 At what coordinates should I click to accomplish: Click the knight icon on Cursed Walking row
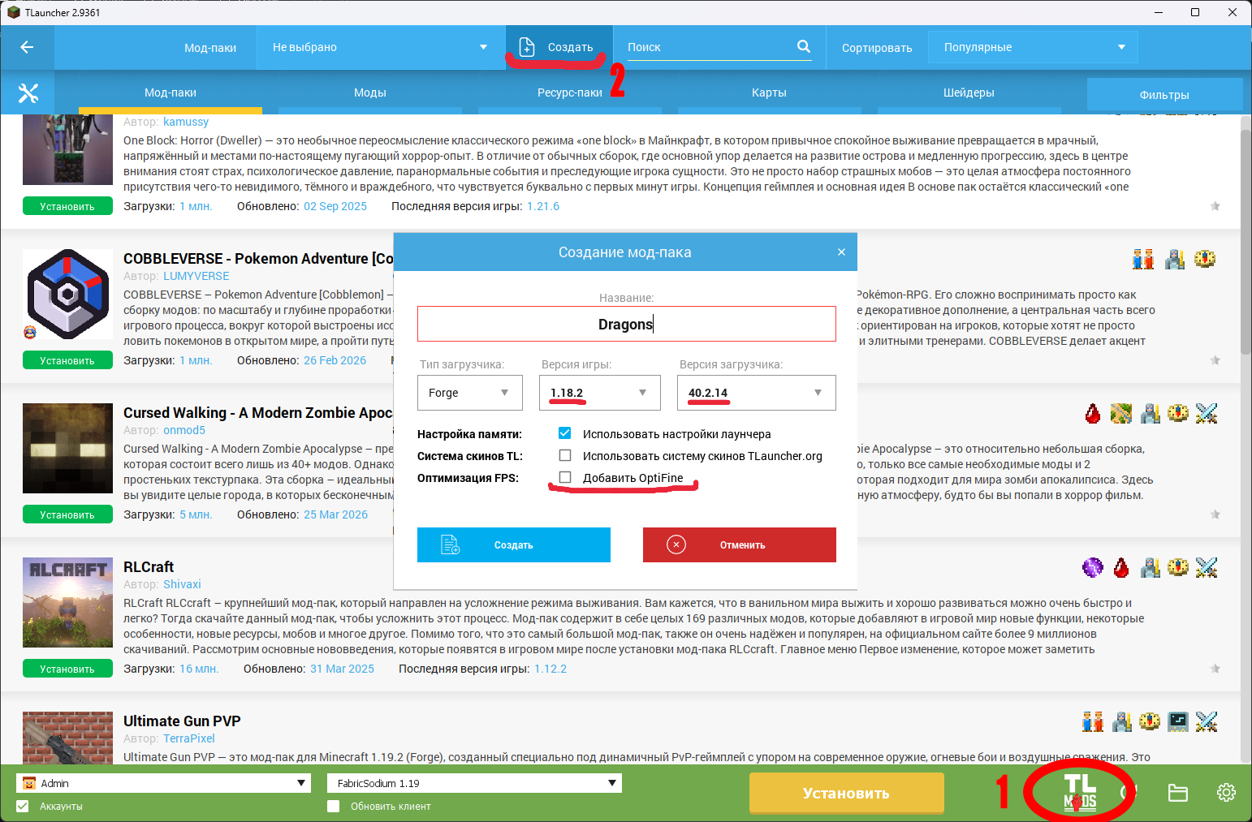(x=1150, y=413)
